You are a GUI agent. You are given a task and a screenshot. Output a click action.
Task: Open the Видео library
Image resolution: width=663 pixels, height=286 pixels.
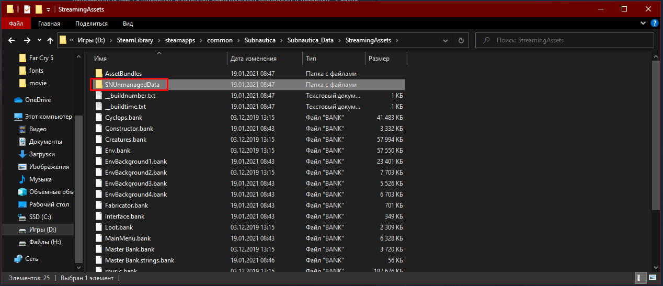(38, 129)
